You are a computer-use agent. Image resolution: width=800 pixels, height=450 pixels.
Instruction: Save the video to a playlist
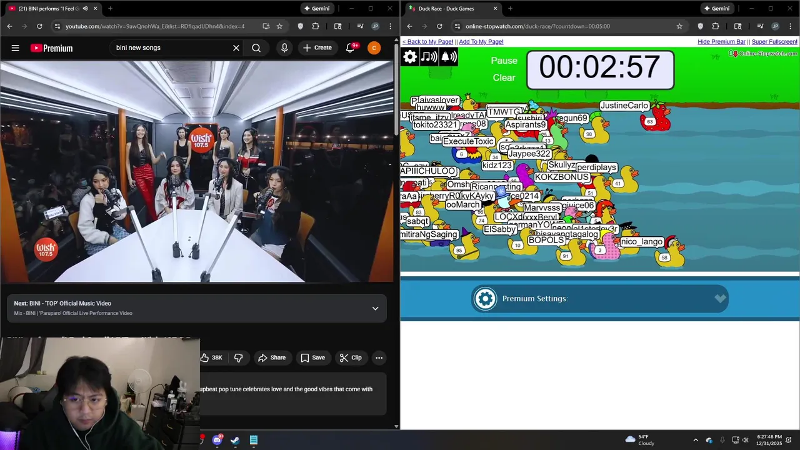coord(313,357)
